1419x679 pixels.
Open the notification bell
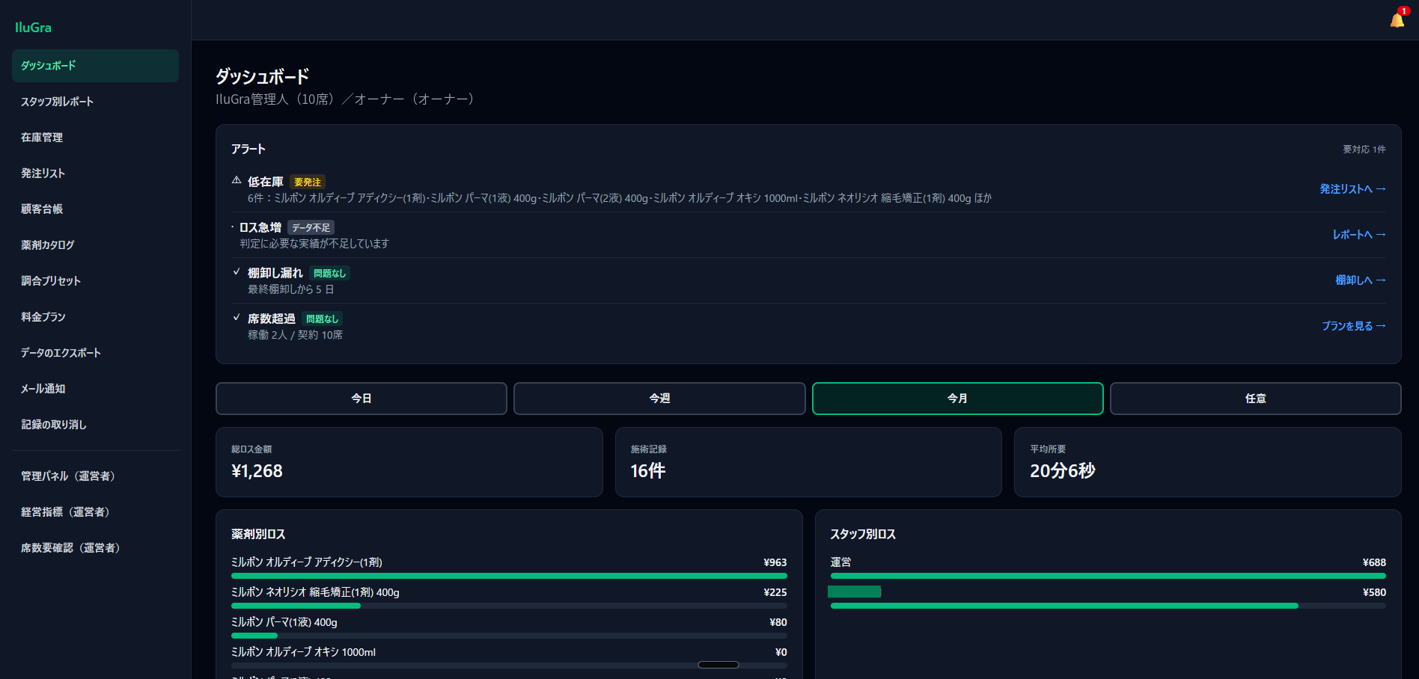point(1397,20)
